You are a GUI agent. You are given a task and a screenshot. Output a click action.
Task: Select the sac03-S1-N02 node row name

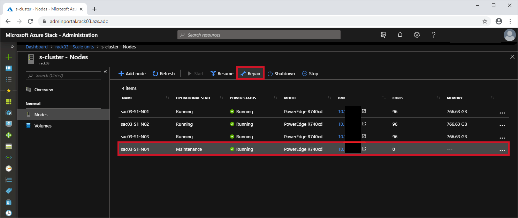point(135,124)
